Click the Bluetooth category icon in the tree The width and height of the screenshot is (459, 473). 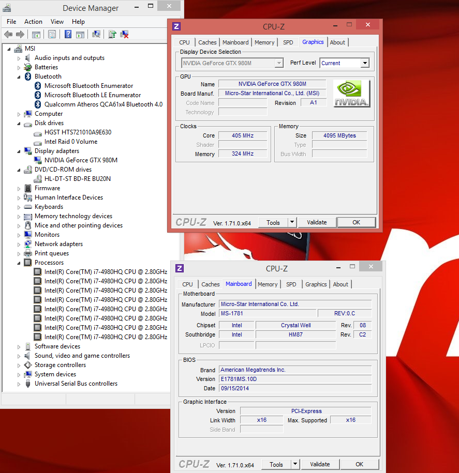[28, 77]
